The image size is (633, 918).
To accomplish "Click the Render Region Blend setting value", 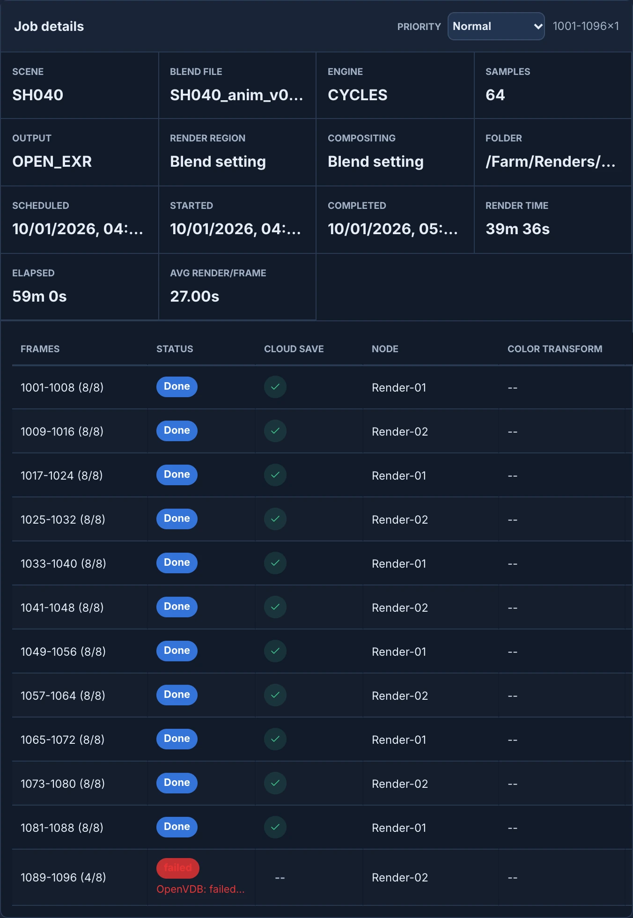I will [x=218, y=162].
